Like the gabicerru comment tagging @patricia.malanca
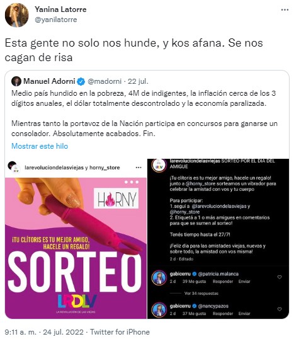 point(280,277)
